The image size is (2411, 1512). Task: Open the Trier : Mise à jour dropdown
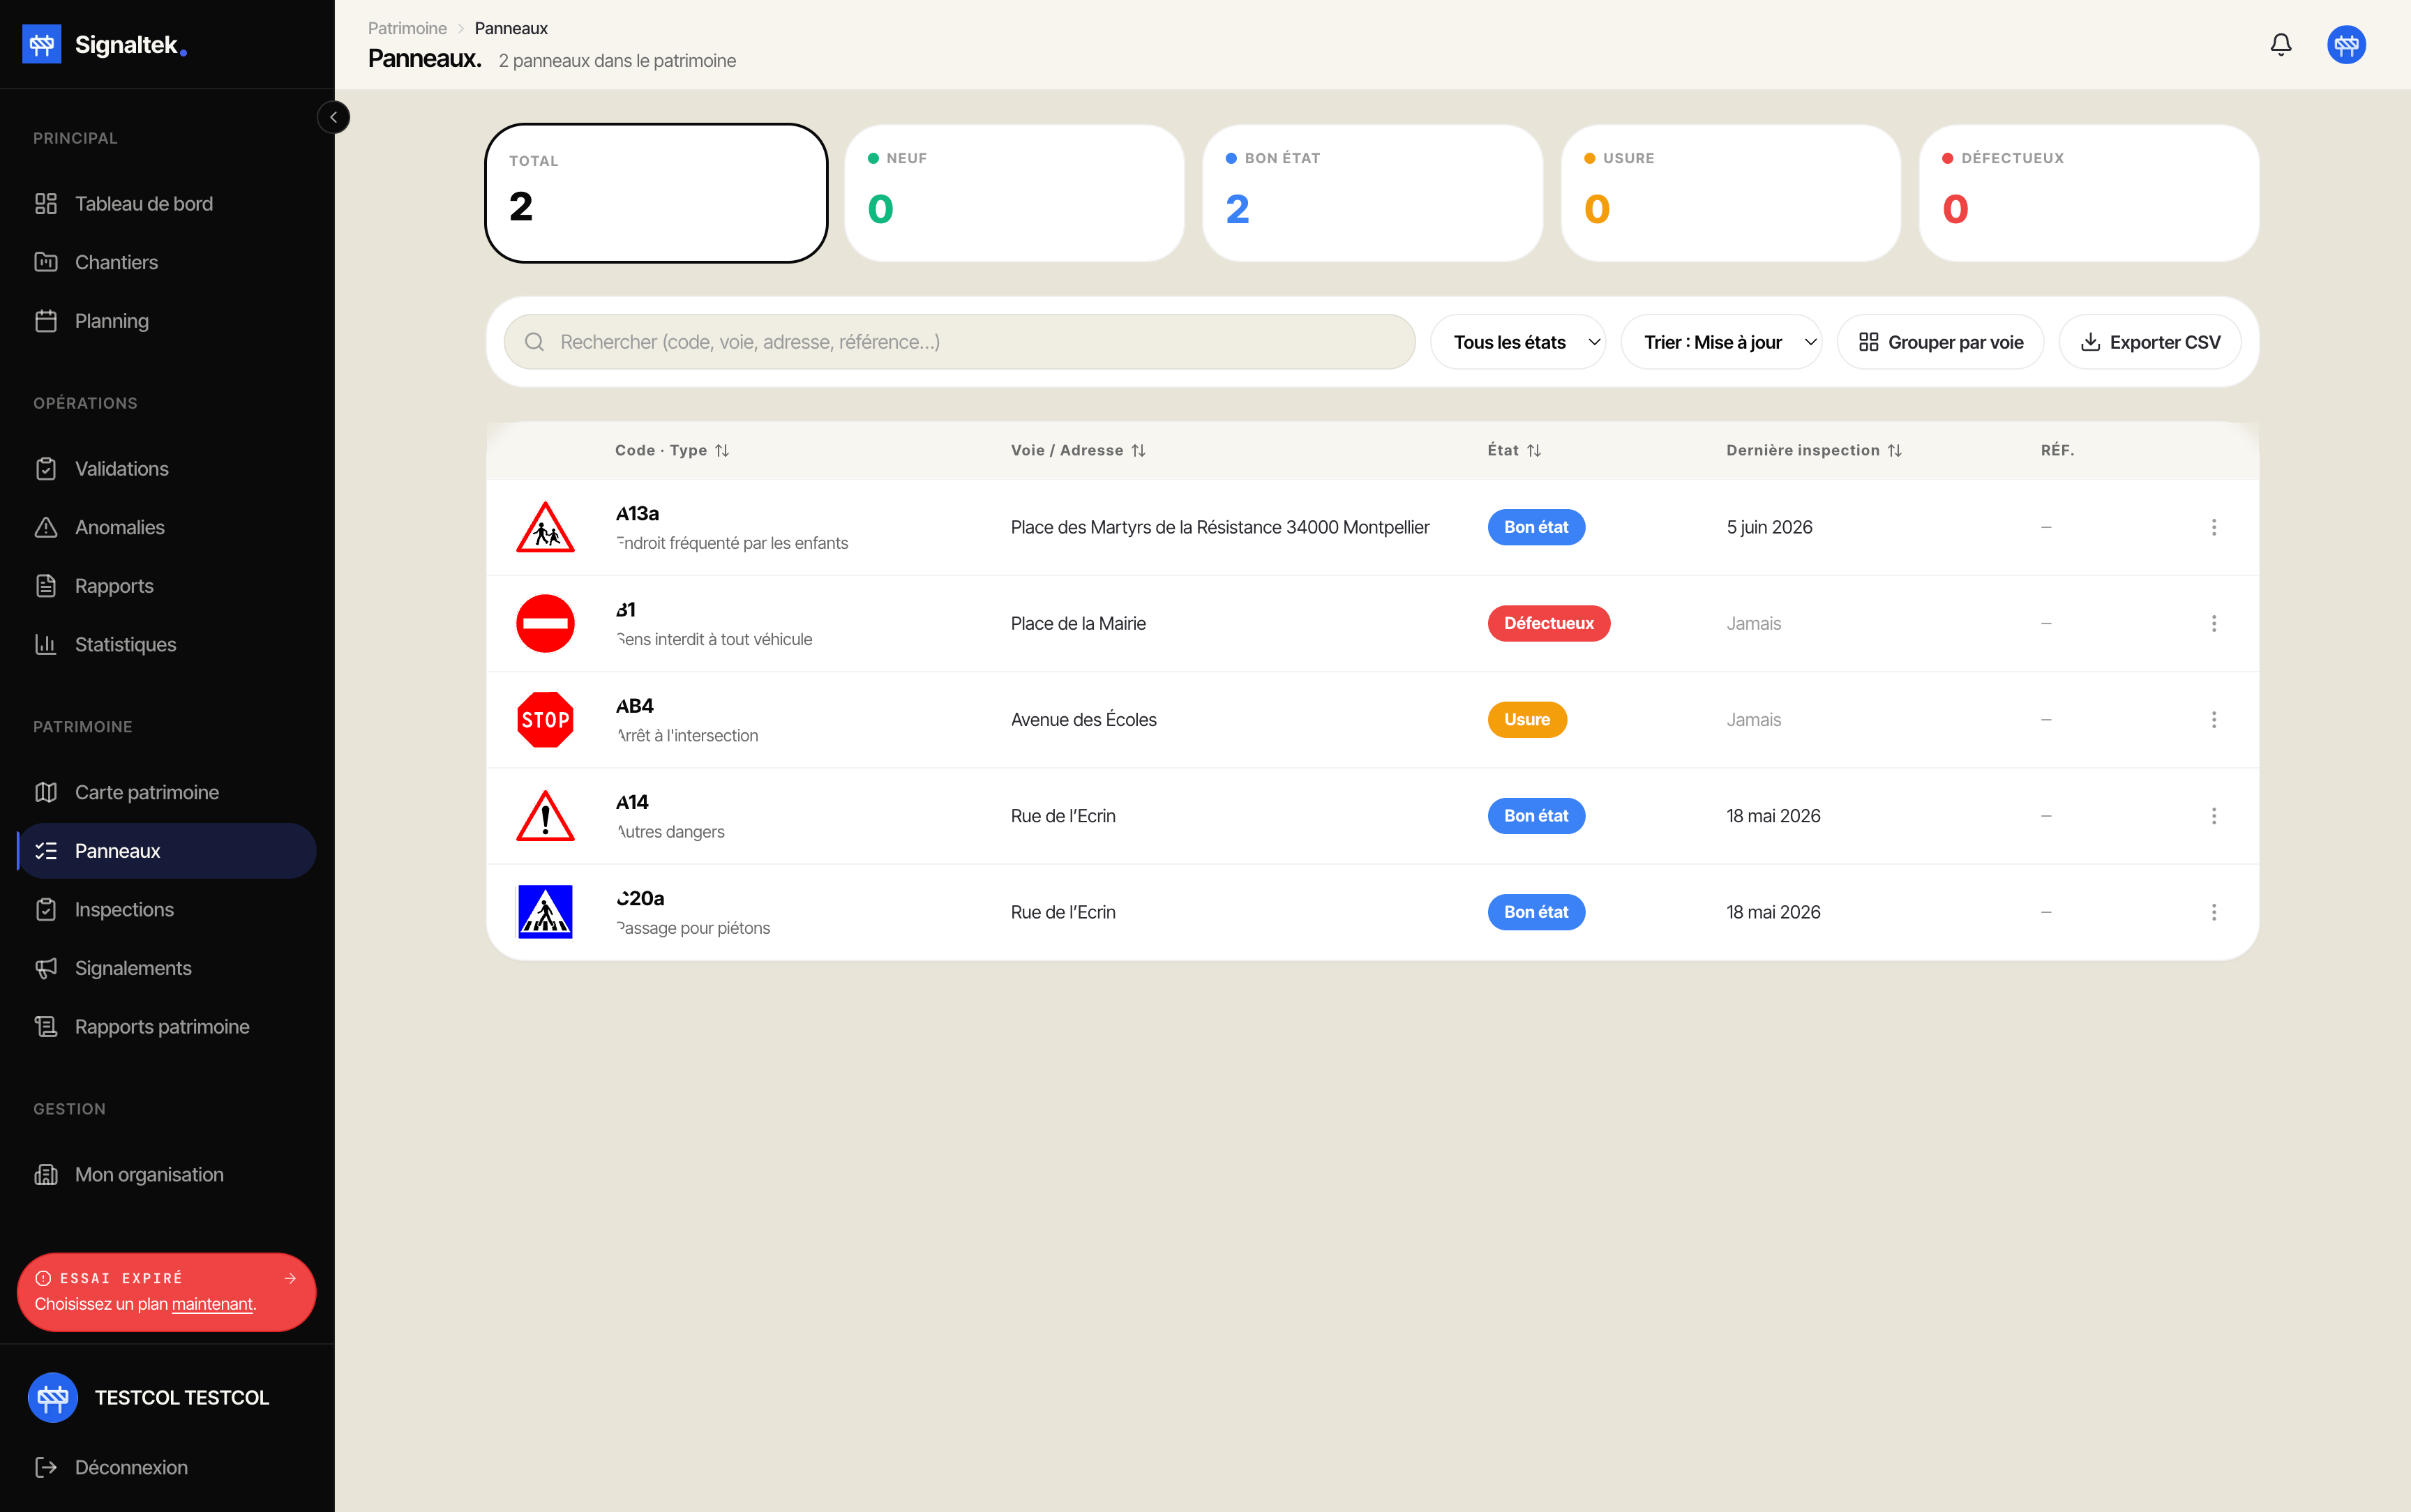pyautogui.click(x=1721, y=342)
